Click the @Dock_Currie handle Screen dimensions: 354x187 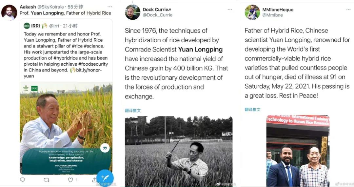[158, 15]
